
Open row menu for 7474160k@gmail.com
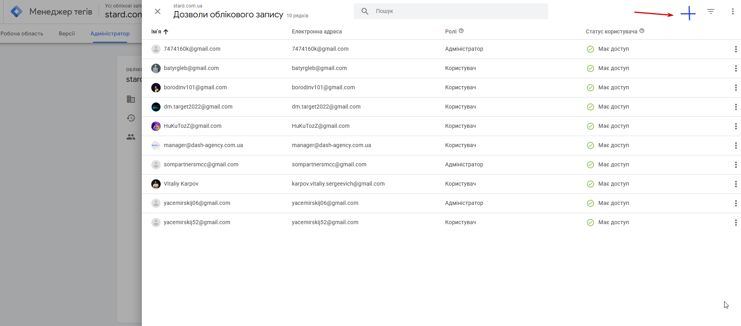[x=735, y=49]
